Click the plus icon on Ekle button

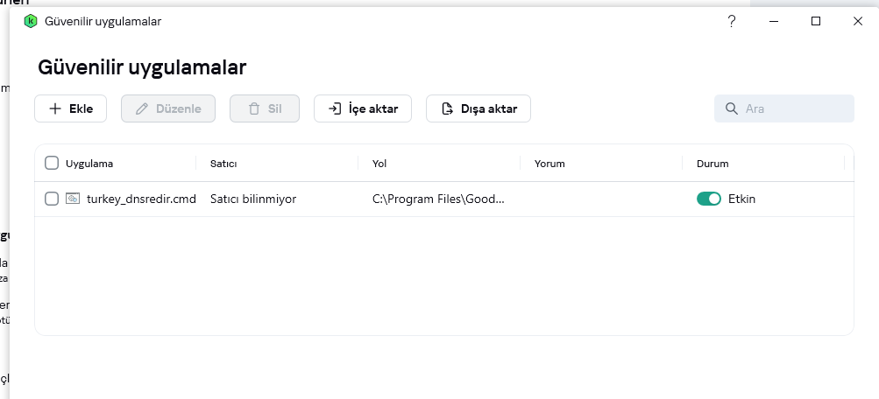click(54, 109)
